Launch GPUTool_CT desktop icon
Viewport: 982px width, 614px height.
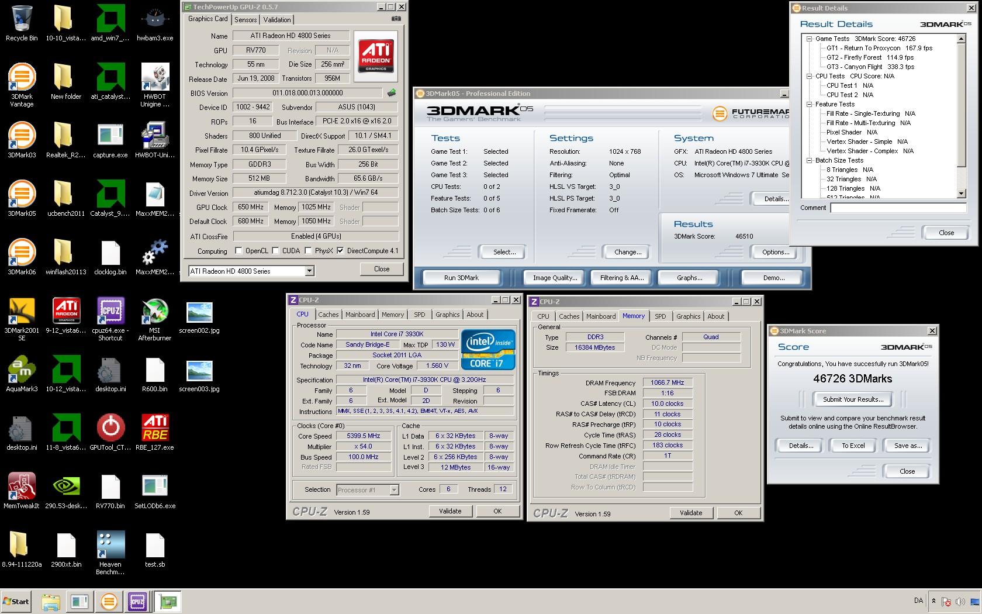(110, 432)
